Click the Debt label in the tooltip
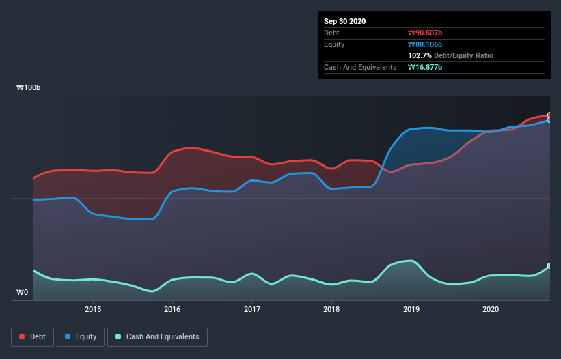Image resolution: width=561 pixels, height=359 pixels. click(x=331, y=33)
